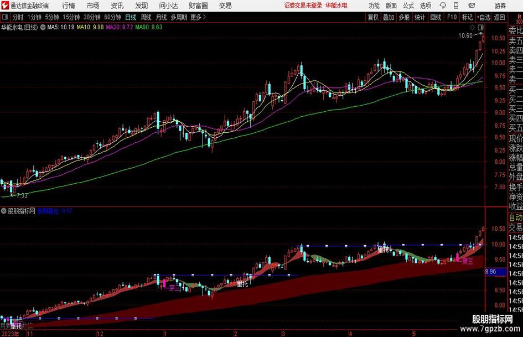Click the 华能水电 stock name in title bar

tap(336, 6)
